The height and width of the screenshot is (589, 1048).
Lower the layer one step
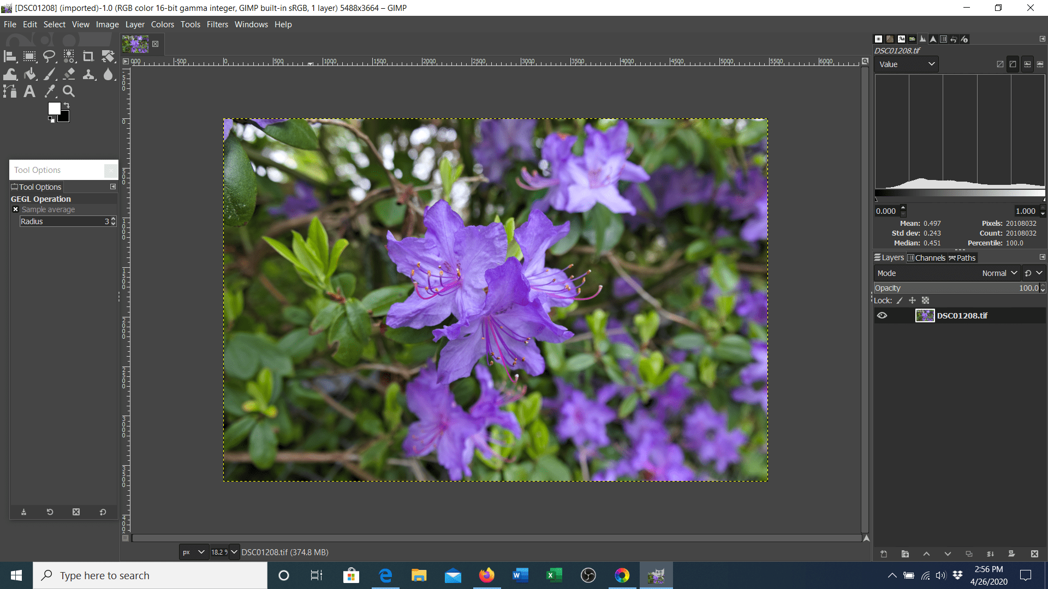[x=948, y=554]
